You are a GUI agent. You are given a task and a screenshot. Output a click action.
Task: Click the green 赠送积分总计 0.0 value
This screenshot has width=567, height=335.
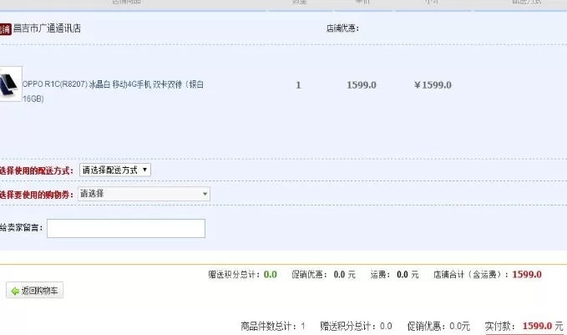[x=270, y=275]
